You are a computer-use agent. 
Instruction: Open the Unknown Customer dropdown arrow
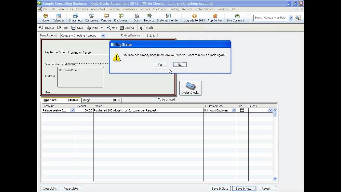234,110
